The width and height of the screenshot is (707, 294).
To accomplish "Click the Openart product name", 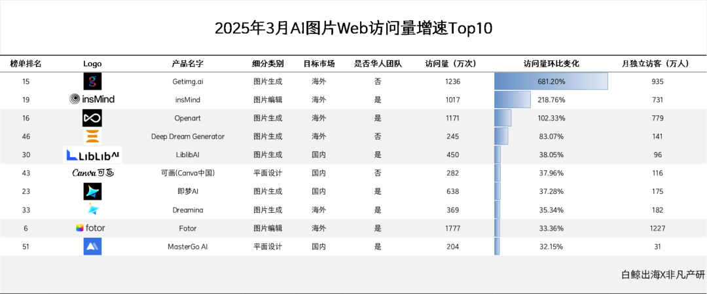I will click(x=188, y=118).
